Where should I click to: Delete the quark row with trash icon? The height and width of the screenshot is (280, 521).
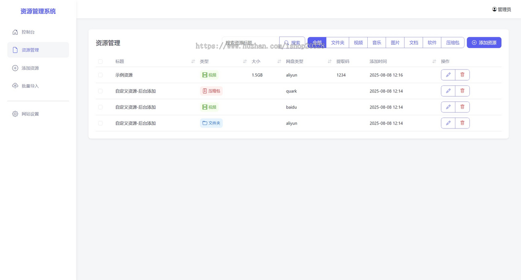462,91
